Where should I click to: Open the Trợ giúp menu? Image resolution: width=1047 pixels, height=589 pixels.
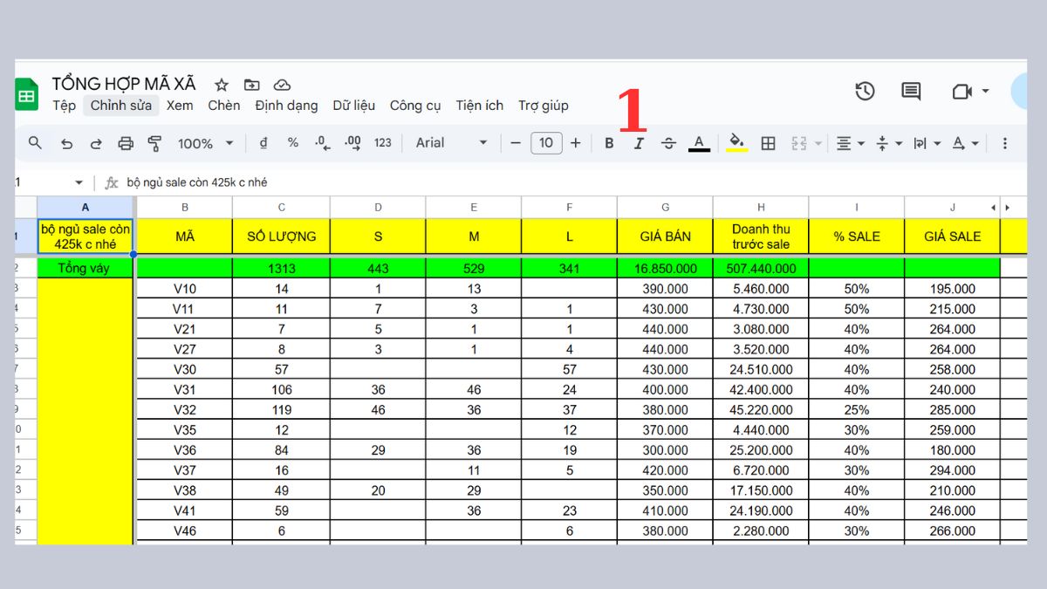(x=544, y=106)
